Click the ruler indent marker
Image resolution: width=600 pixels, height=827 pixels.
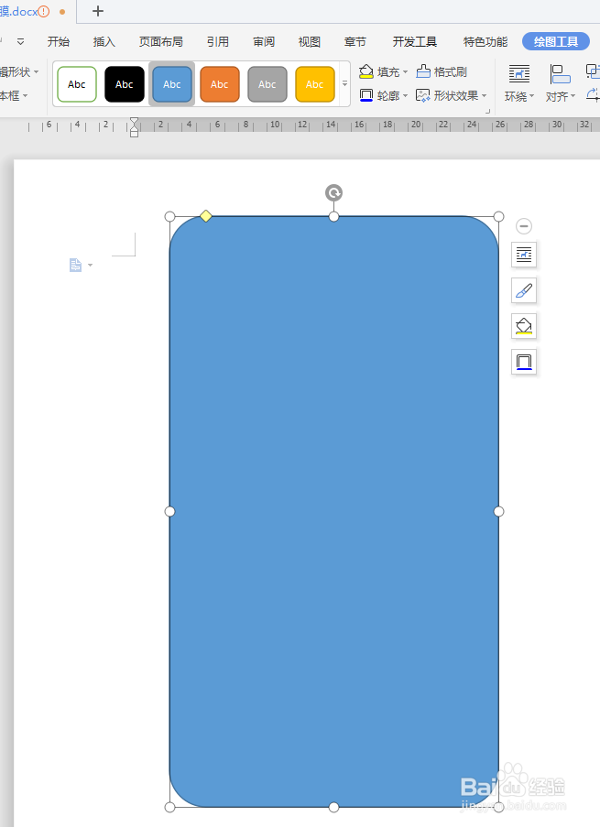pos(134,127)
